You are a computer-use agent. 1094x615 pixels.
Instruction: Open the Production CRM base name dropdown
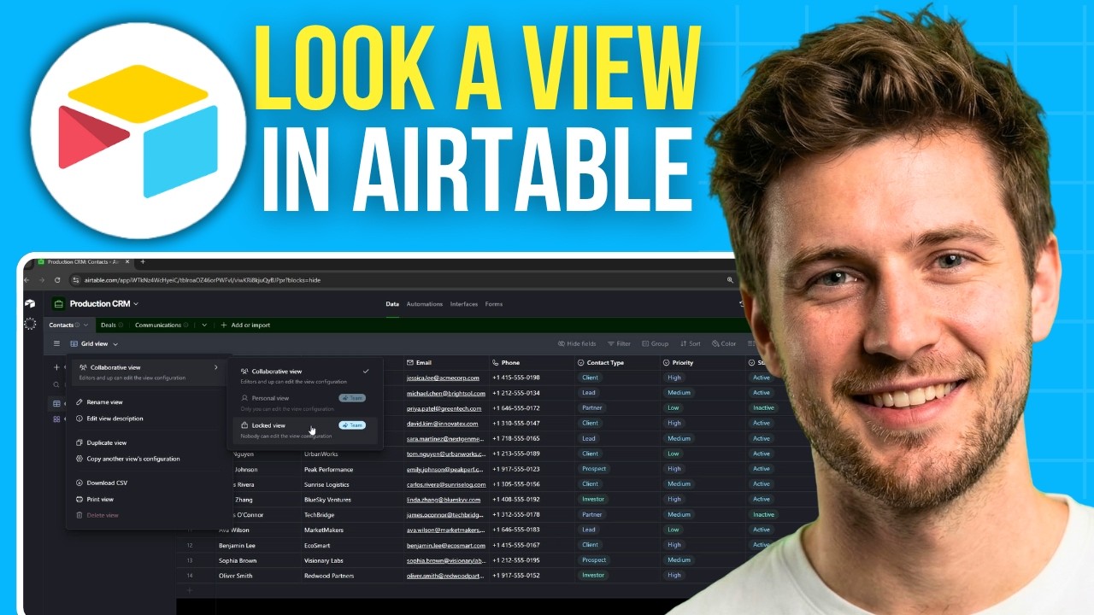103,303
